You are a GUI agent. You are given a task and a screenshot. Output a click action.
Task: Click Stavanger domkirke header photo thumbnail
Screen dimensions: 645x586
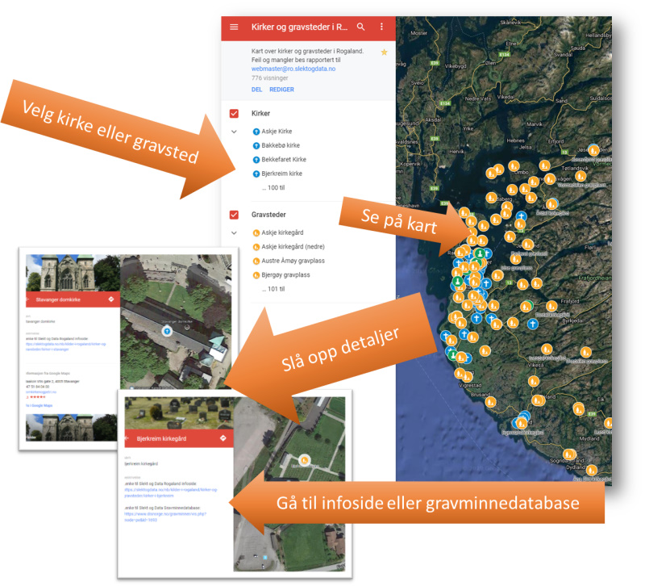coord(73,273)
